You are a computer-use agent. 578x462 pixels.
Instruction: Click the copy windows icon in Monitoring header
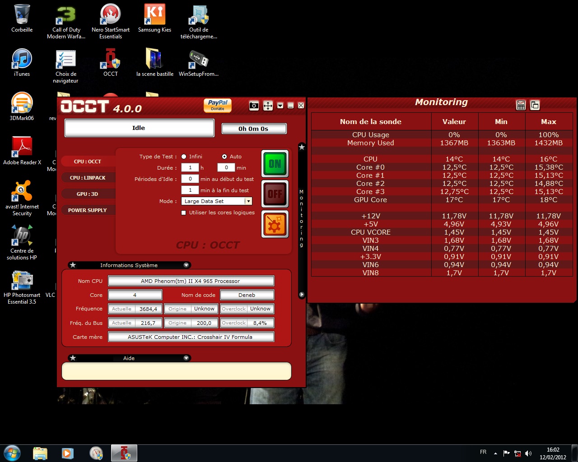pyautogui.click(x=535, y=105)
